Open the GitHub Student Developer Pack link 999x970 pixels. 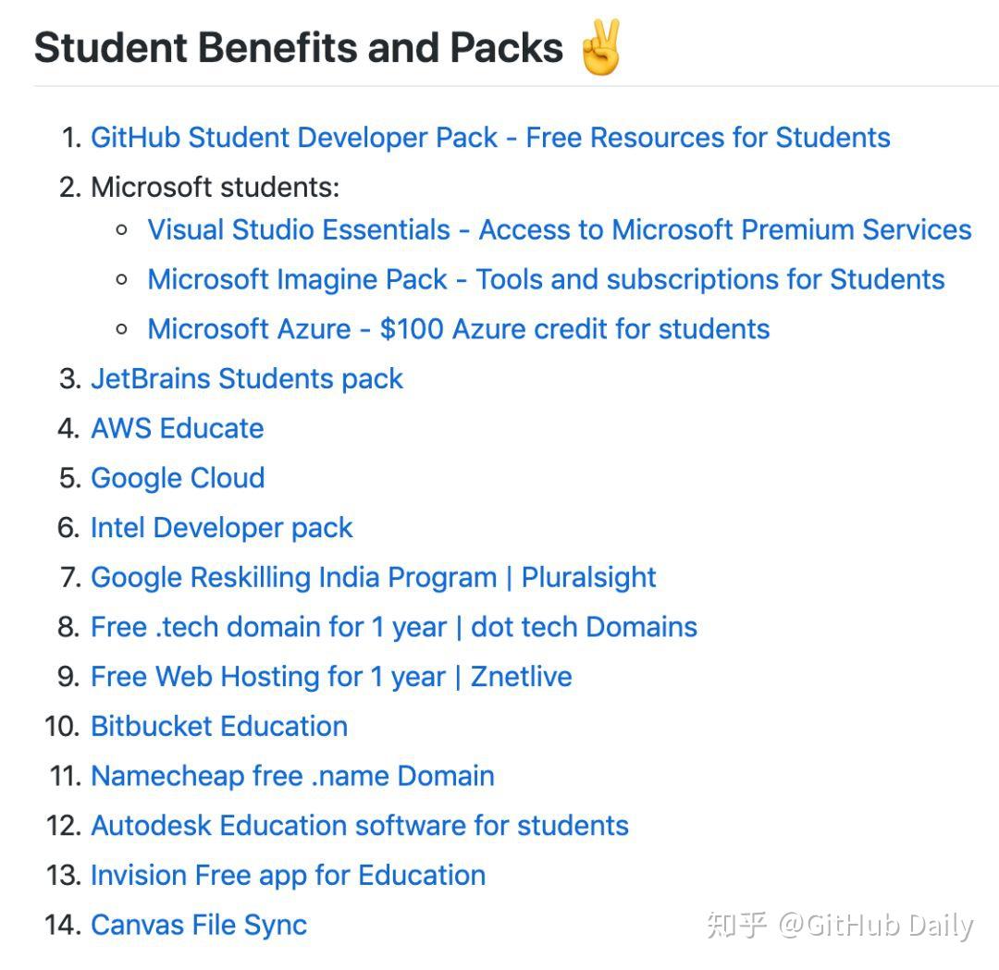point(490,138)
